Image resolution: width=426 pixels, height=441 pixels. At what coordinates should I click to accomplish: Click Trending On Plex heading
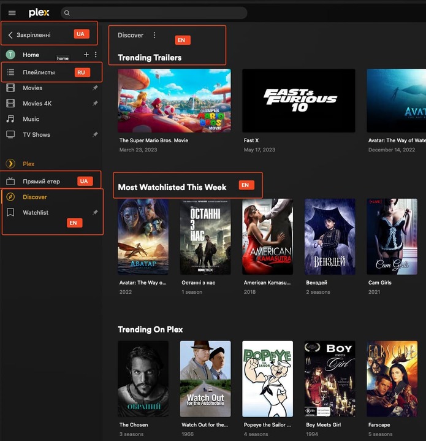tap(150, 329)
